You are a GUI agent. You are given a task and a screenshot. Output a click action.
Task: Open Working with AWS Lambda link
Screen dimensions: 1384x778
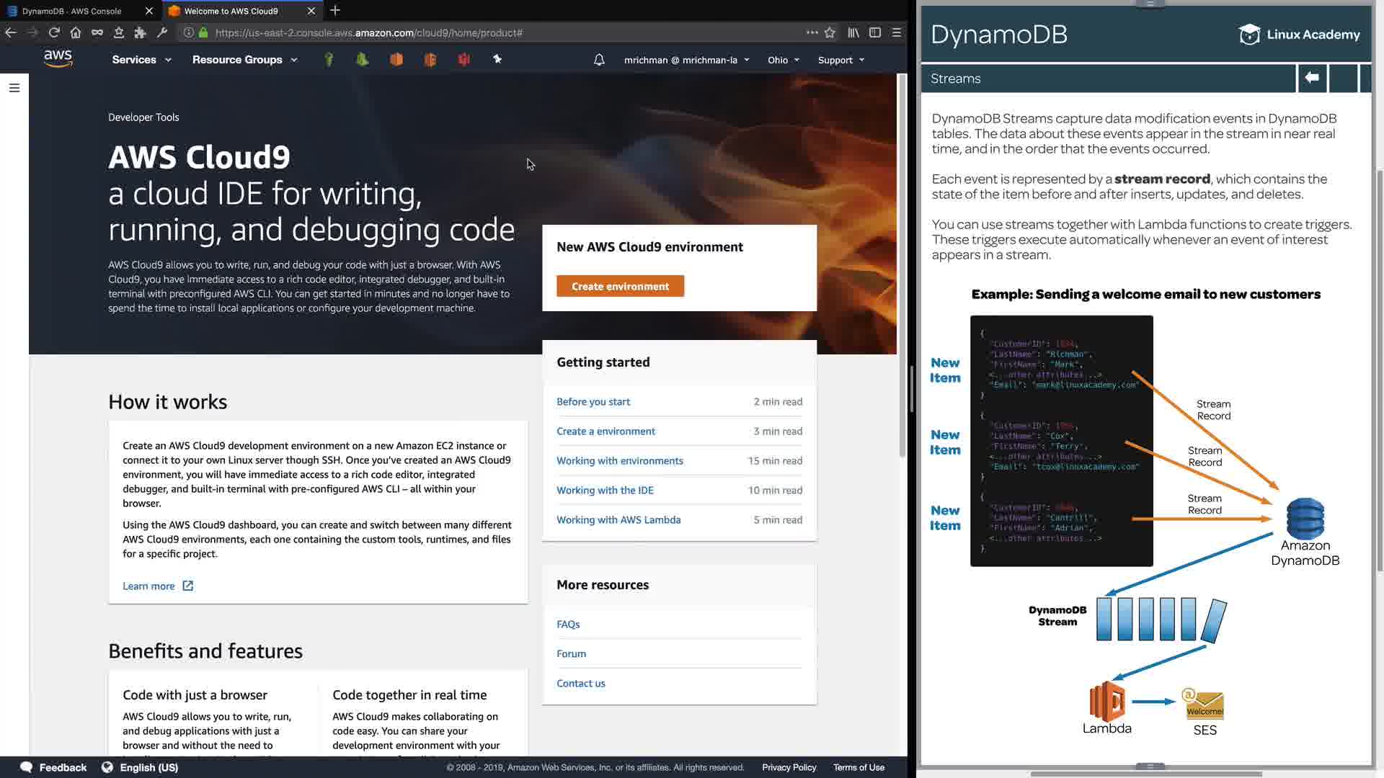618,519
